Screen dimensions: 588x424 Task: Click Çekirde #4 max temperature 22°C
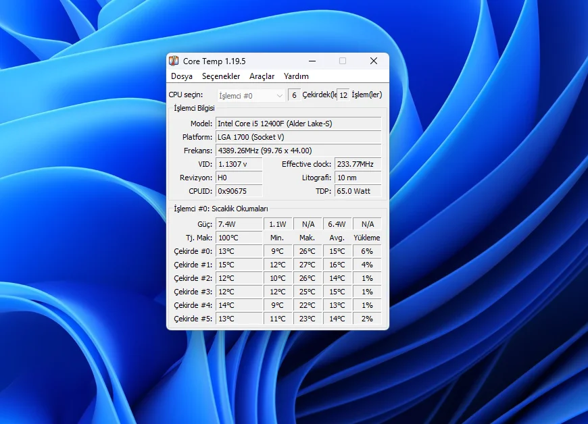[307, 305]
